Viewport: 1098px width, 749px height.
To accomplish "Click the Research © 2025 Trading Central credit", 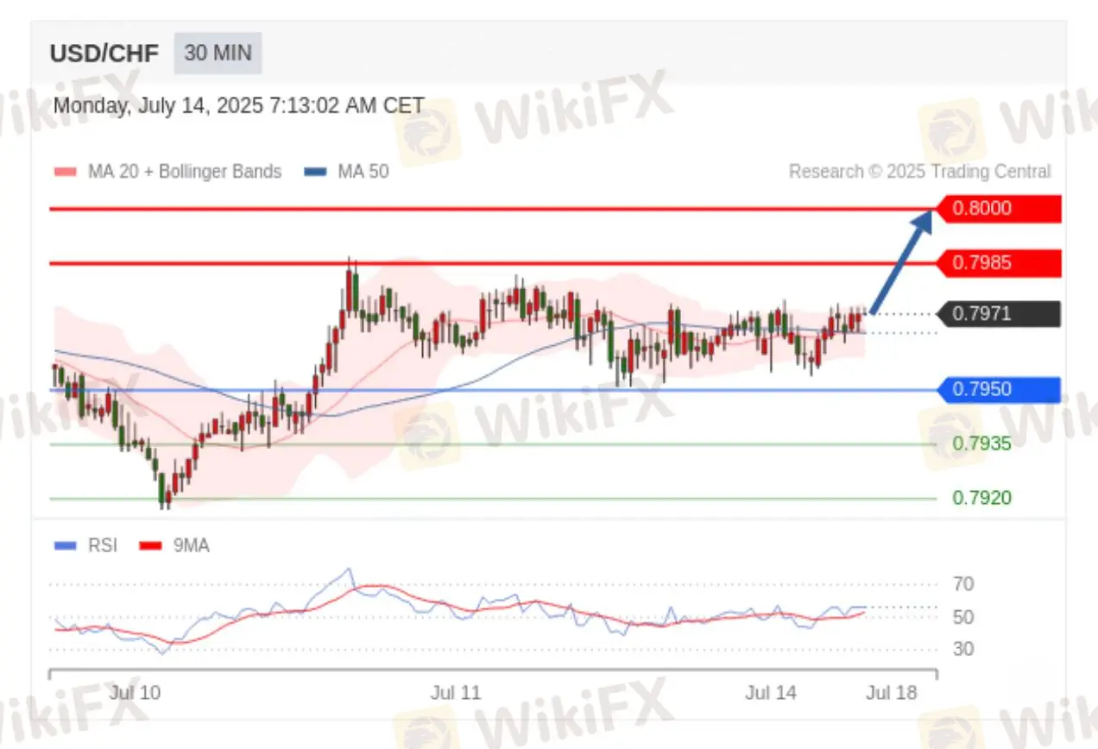I will [920, 172].
